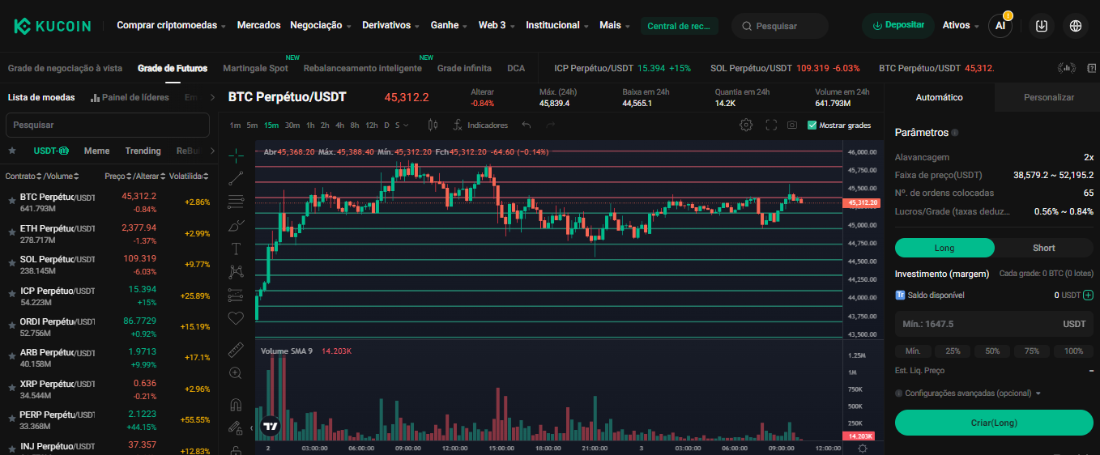Open the forecasting and measurement tools

(236, 296)
